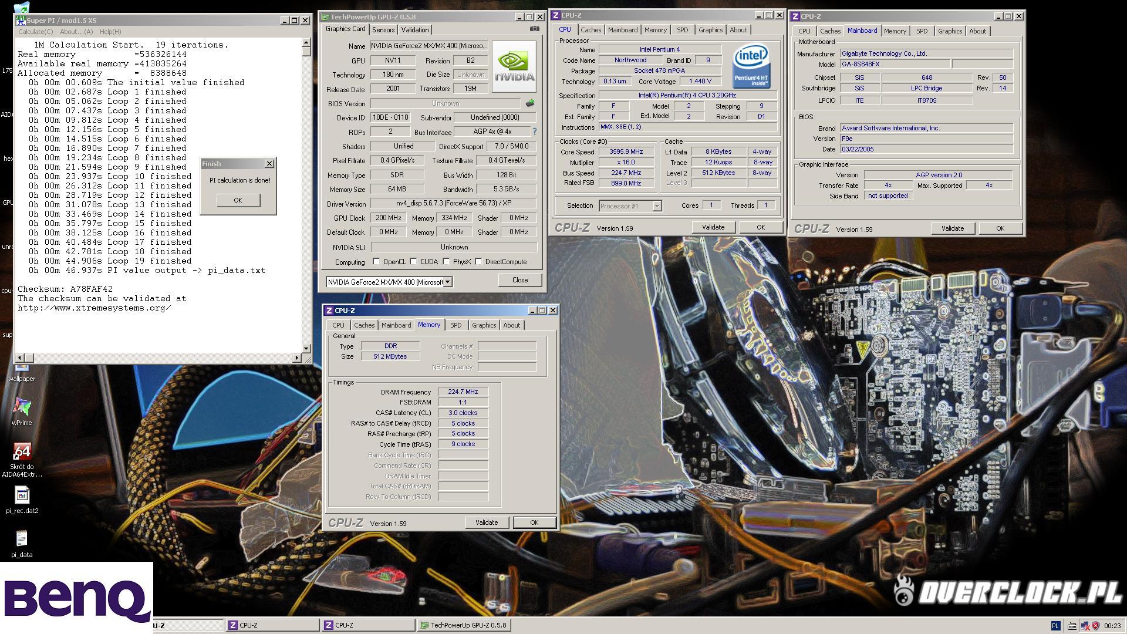Close the Finish dialog with its X

(x=269, y=164)
